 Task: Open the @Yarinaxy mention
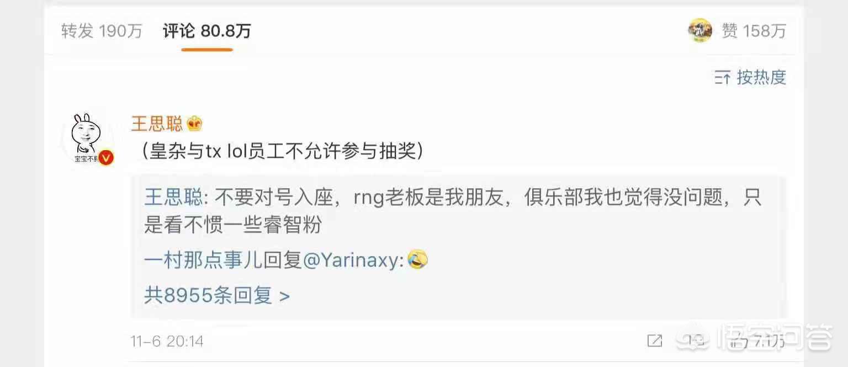[x=351, y=260]
